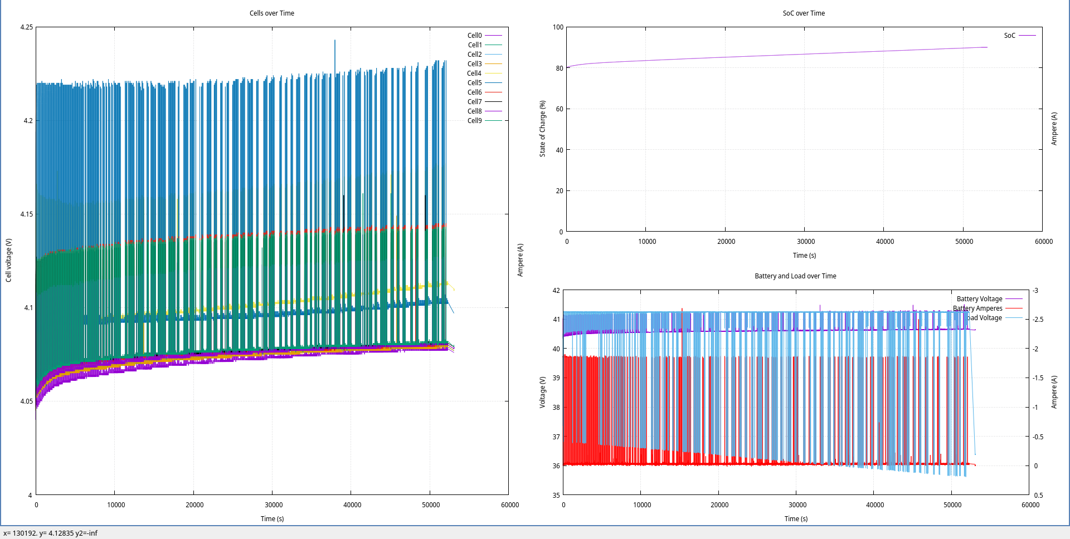The width and height of the screenshot is (1070, 539).
Task: Toggle Cell1 legend entry
Action: [x=484, y=45]
